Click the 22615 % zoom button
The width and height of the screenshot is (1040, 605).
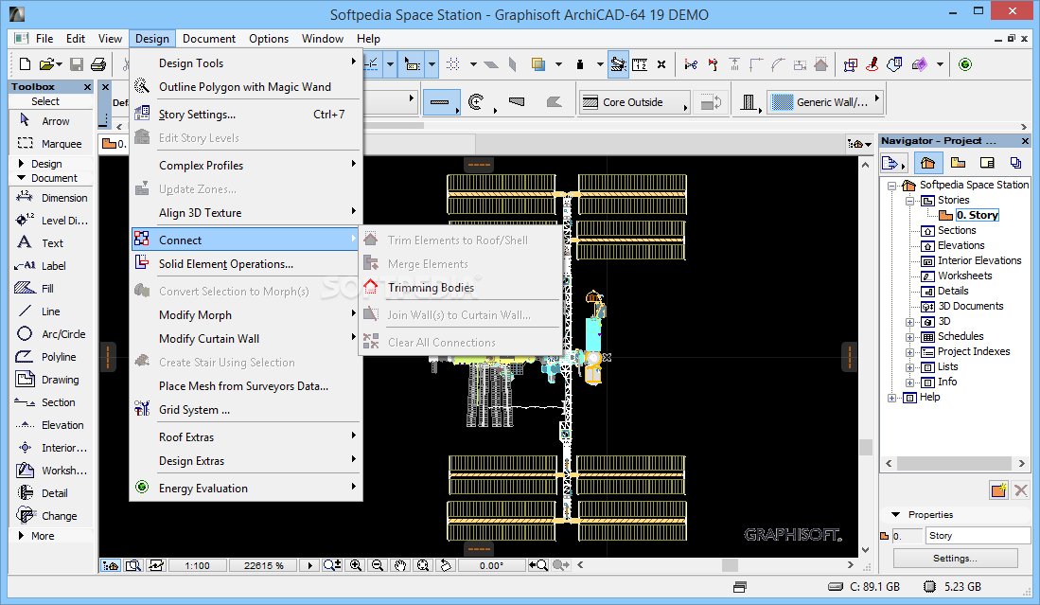[263, 566]
